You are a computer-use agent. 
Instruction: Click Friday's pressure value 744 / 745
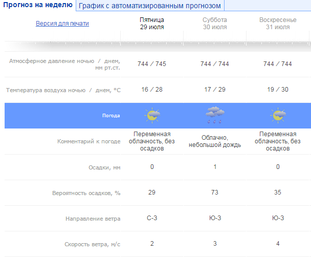(152, 64)
